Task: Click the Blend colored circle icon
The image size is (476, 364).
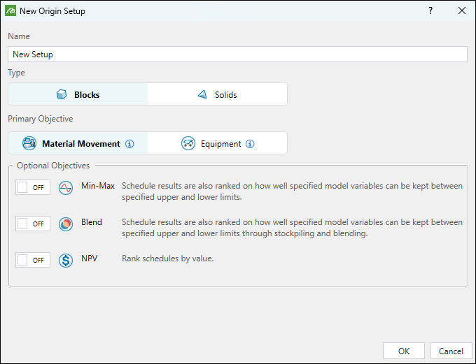Action: 66,224
